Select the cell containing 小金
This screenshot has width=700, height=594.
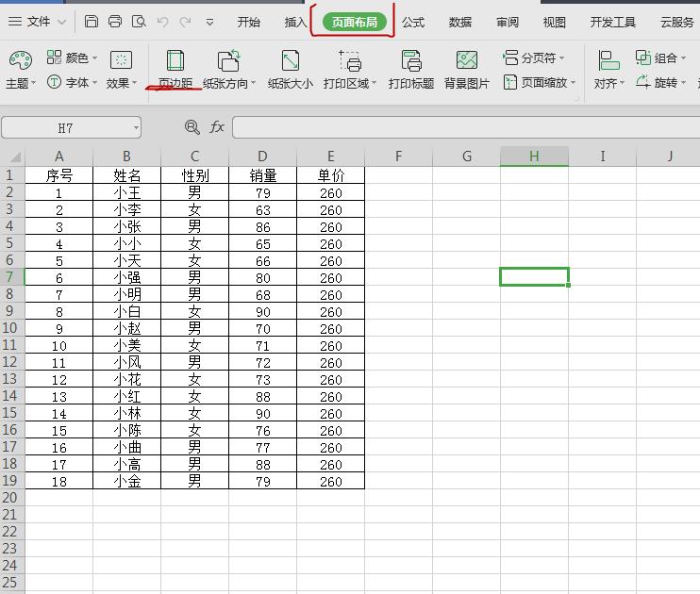(126, 481)
